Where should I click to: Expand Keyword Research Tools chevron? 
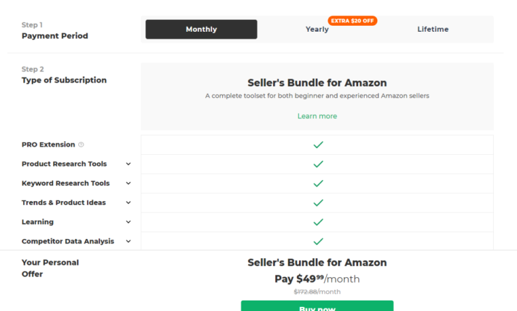[129, 183]
